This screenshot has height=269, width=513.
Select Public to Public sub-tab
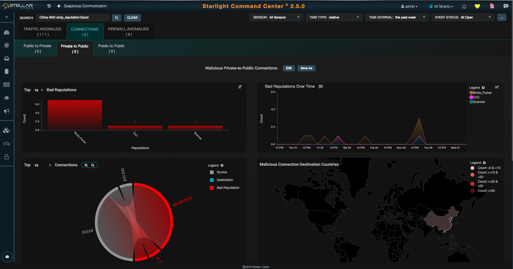[111, 49]
